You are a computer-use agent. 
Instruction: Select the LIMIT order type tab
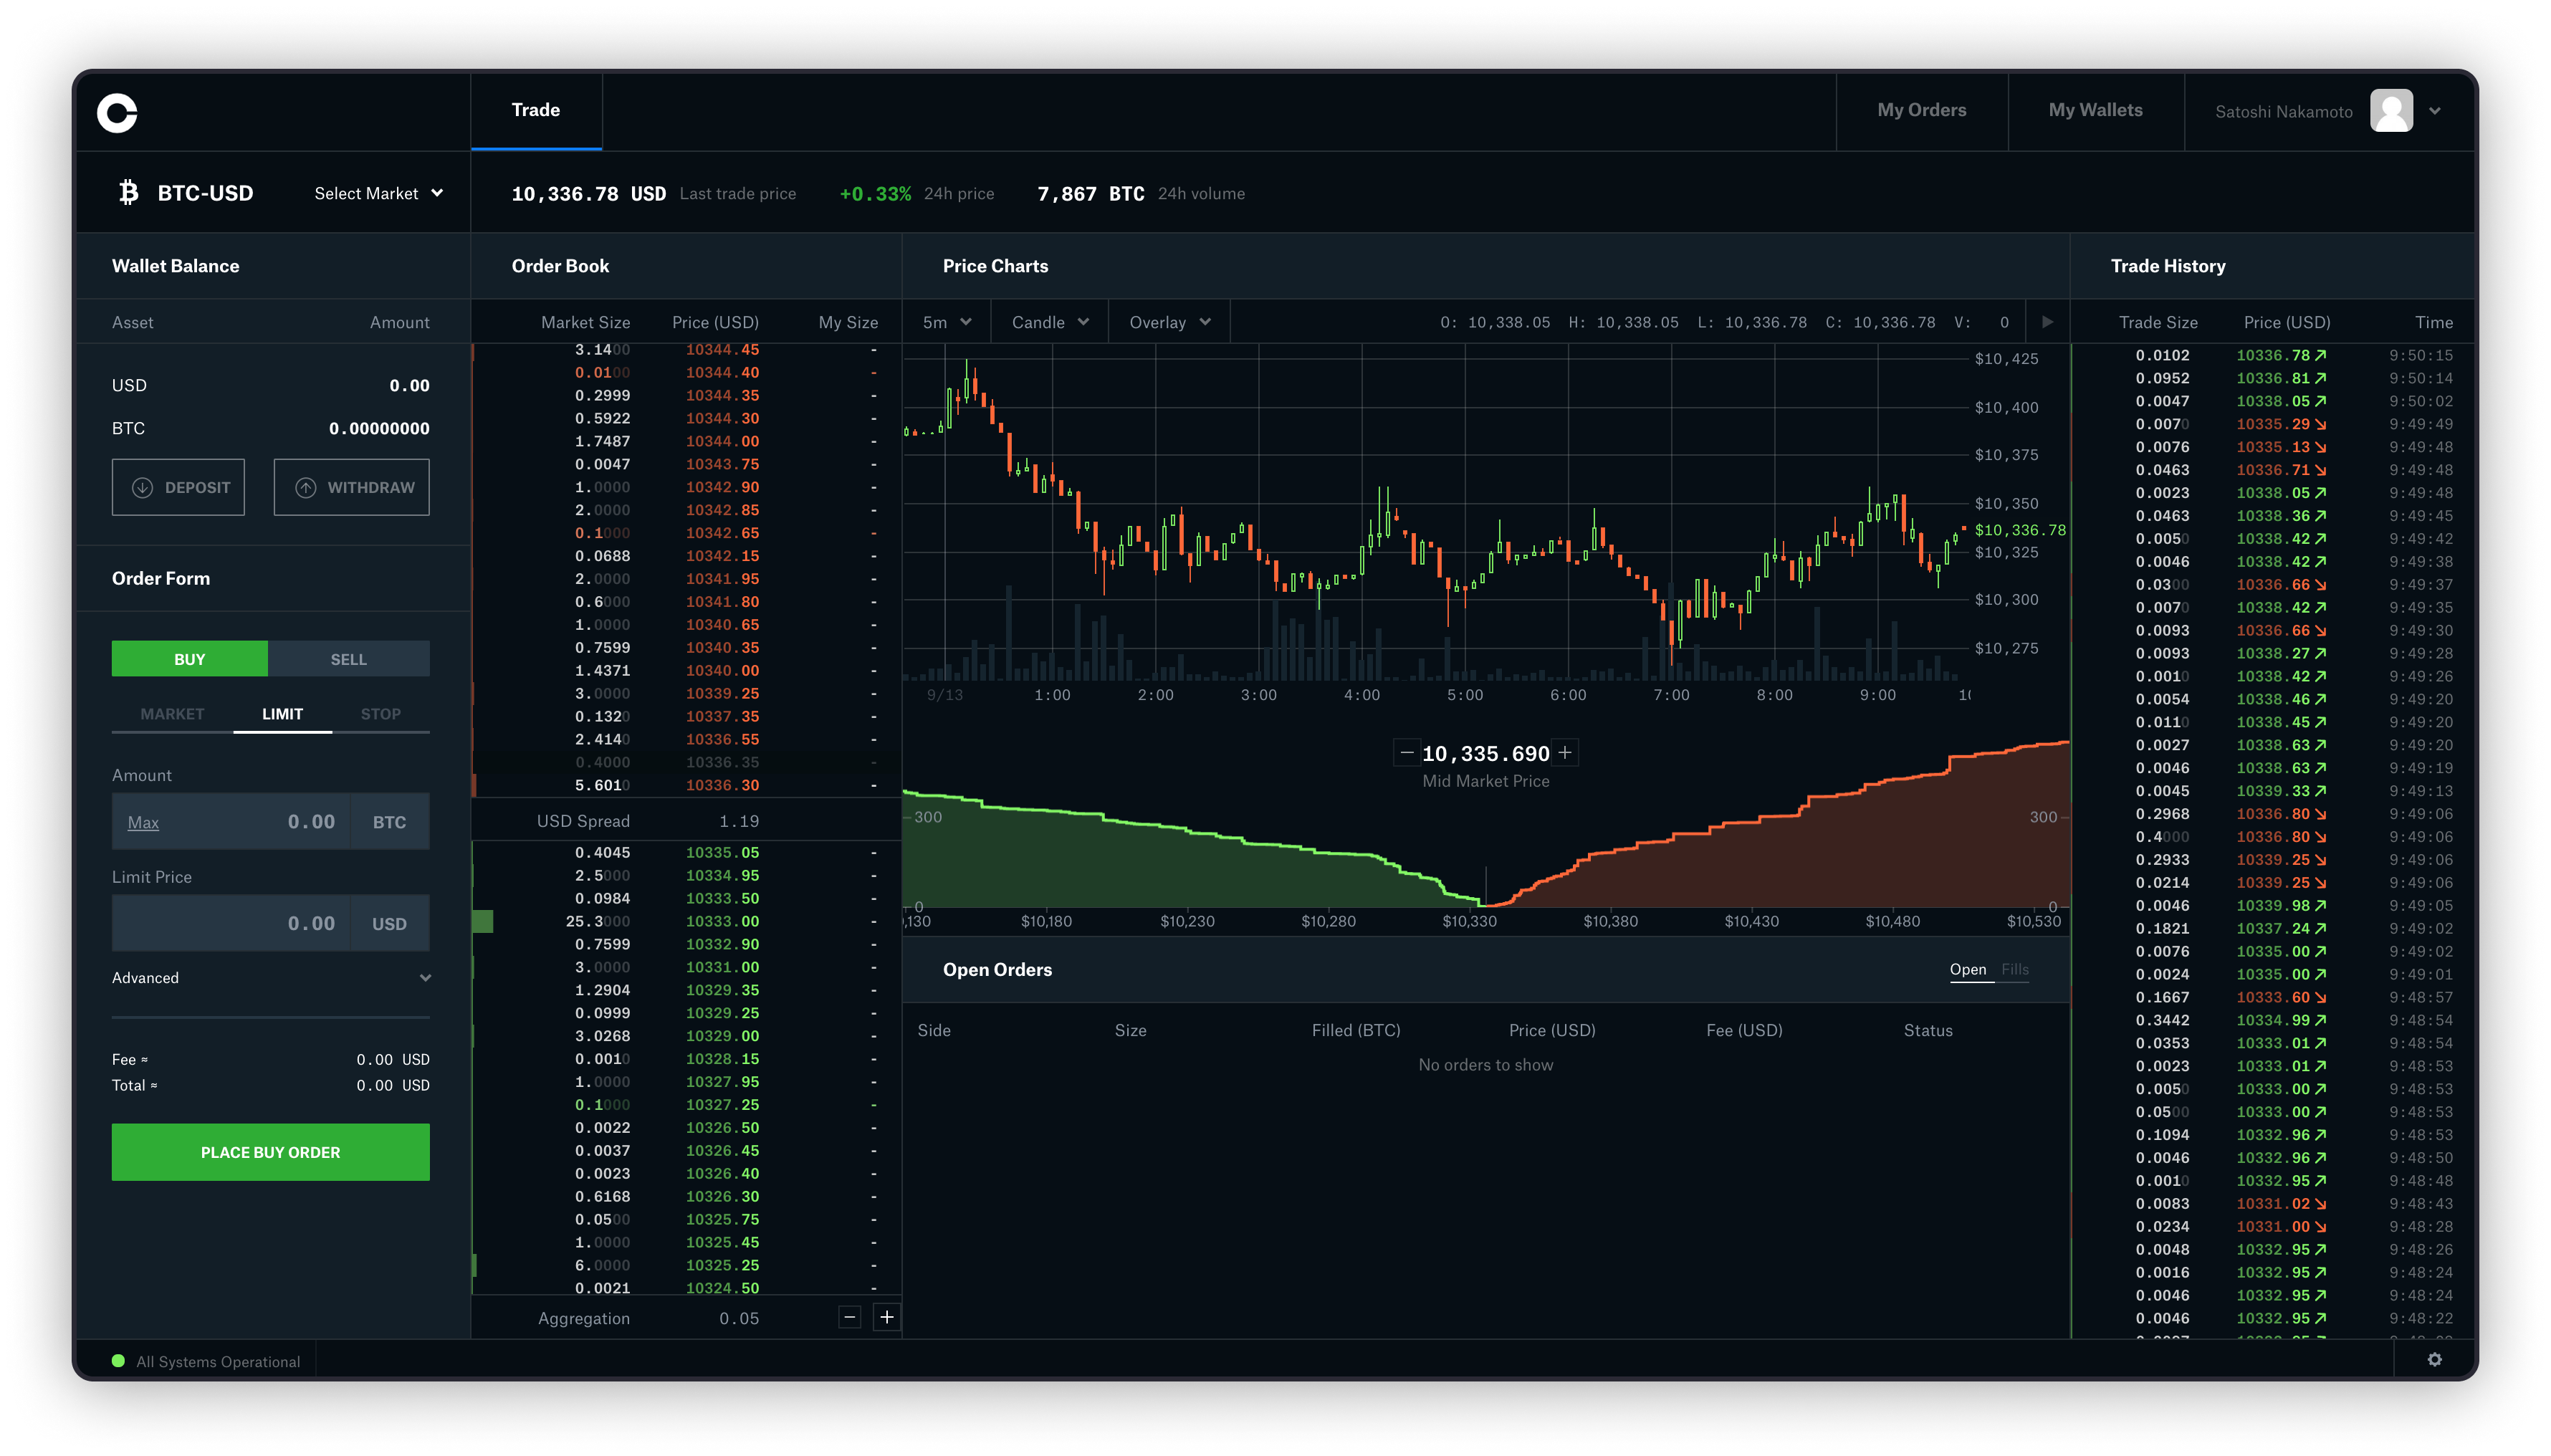[x=280, y=713]
